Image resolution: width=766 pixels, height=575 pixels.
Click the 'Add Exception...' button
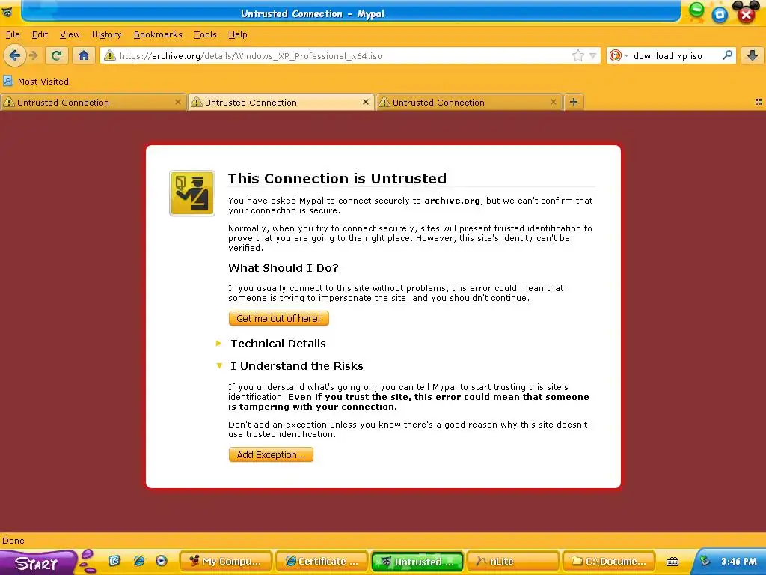(x=271, y=454)
